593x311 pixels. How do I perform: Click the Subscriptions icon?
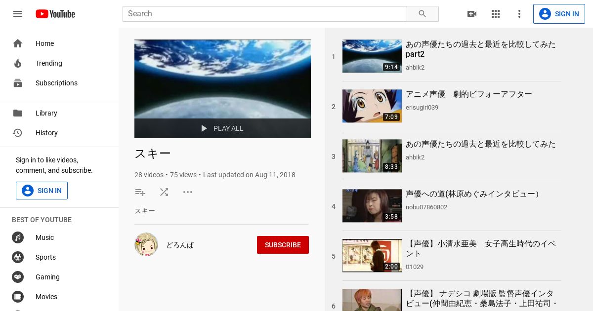point(18,83)
